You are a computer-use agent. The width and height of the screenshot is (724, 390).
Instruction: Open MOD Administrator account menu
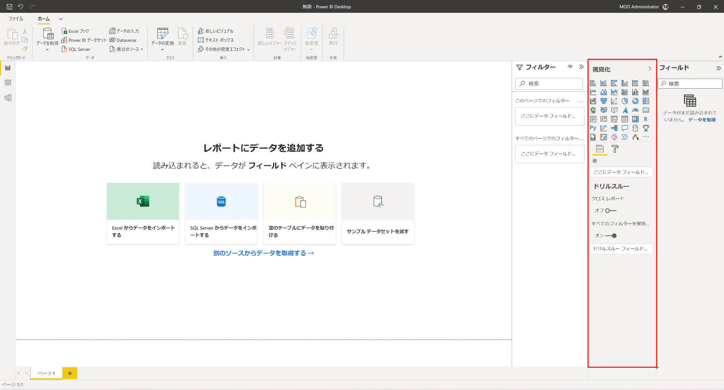click(x=644, y=7)
